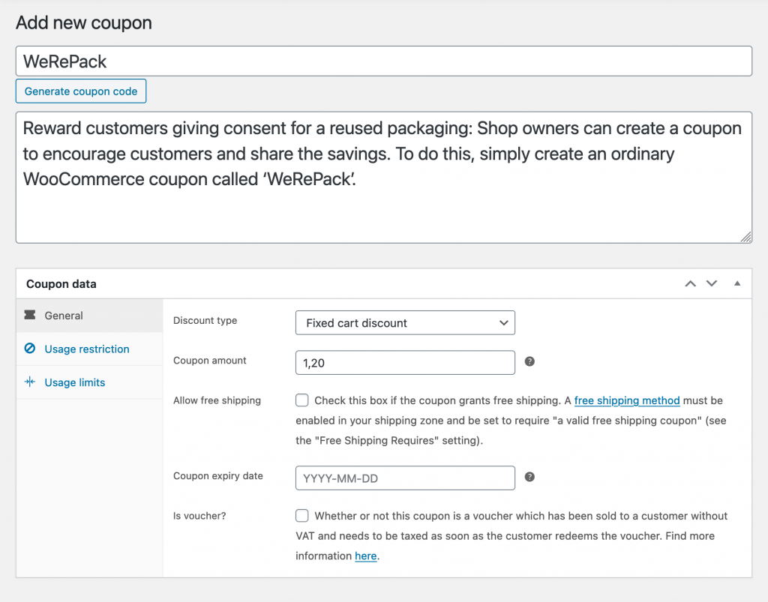Grab the description textarea resize handle
This screenshot has width=768, height=602.
pos(746,238)
